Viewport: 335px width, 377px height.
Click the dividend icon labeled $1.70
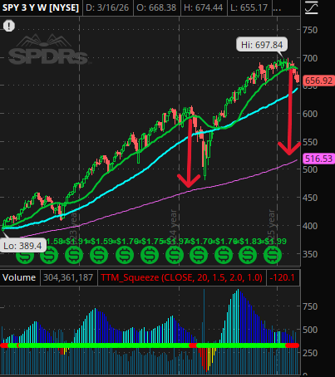click(199, 255)
